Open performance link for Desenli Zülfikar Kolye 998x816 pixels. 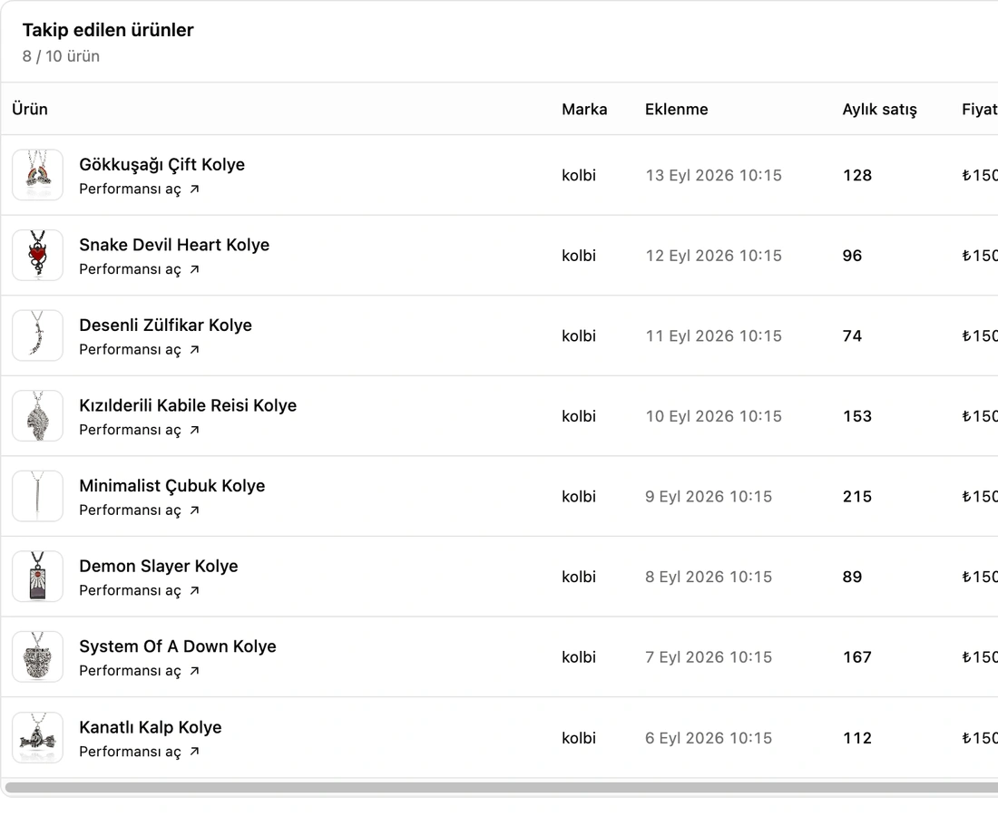[x=139, y=349]
